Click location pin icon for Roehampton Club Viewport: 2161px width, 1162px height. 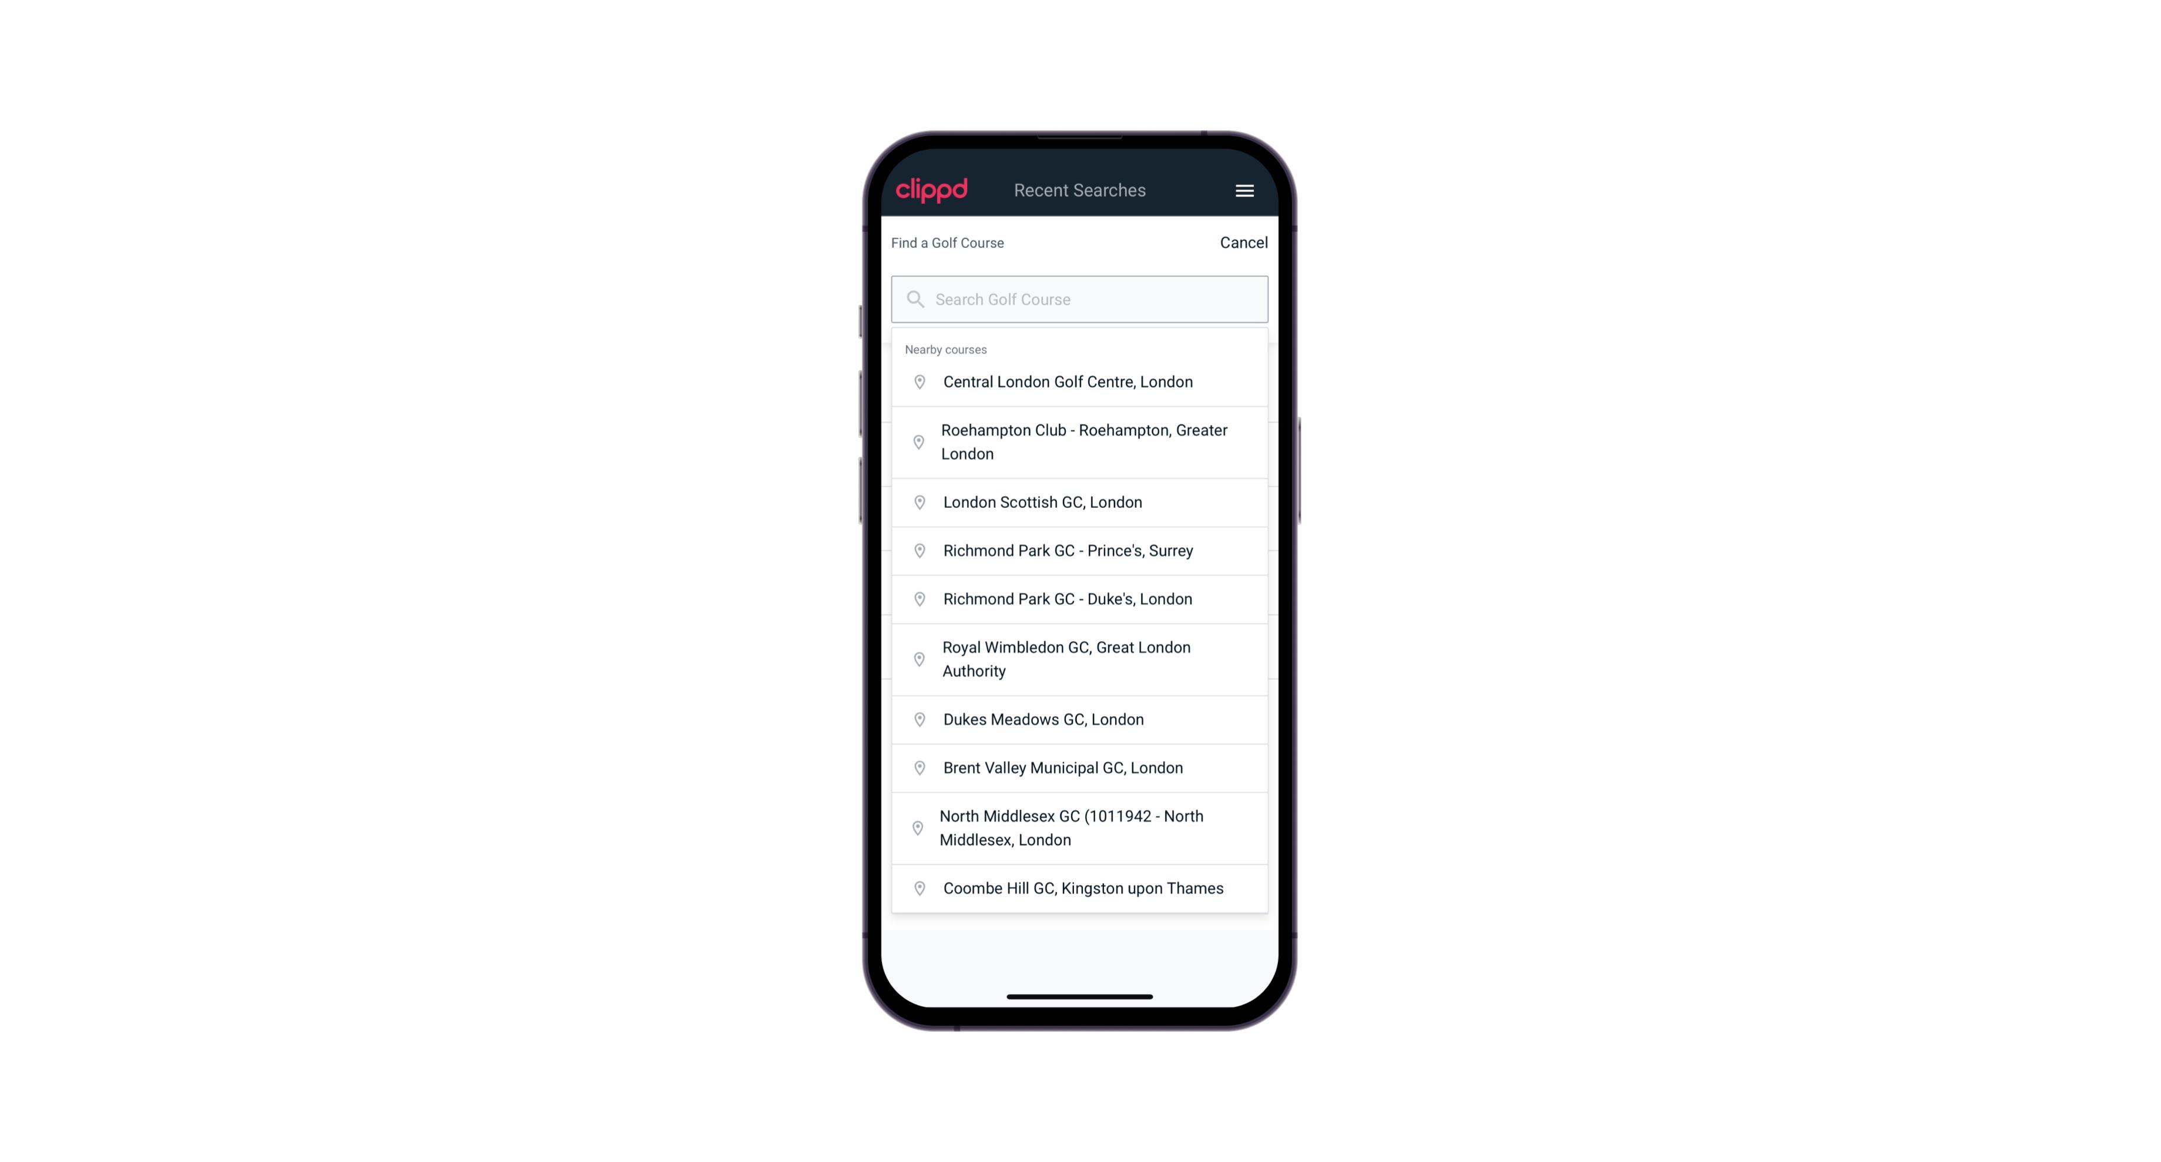917,442
